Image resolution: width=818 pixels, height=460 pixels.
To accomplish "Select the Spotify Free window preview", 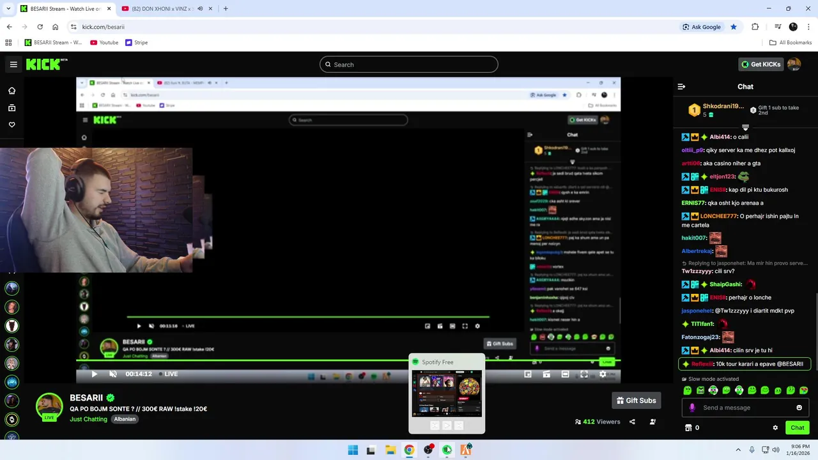I will (447, 393).
